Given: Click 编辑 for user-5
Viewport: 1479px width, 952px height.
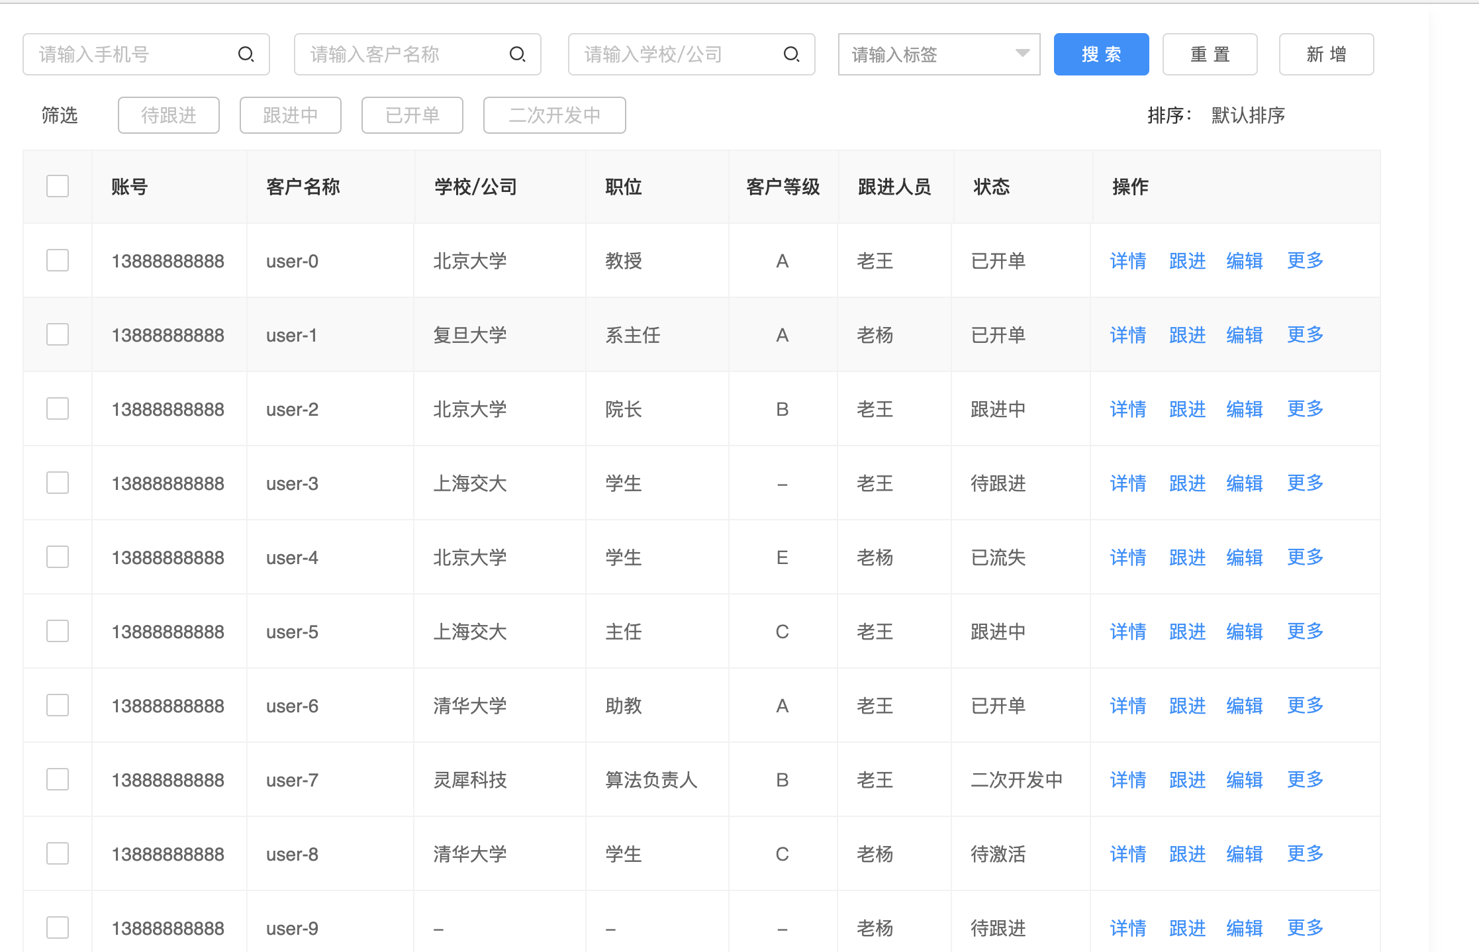Looking at the screenshot, I should point(1245,632).
